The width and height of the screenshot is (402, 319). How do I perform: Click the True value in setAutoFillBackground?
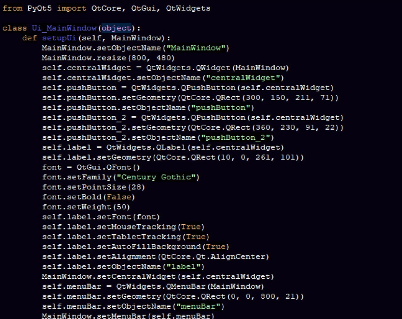tap(216, 247)
